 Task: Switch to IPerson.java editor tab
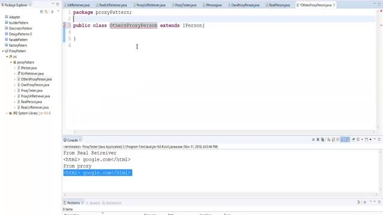(212, 5)
